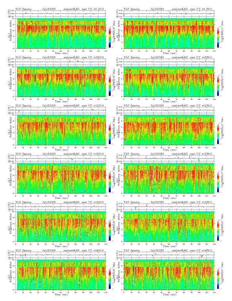
Task: Pick the ch.1 voltage strip of the 1220:0 panel
Action: coord(61,158)
